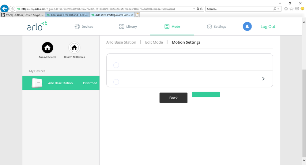The width and height of the screenshot is (306, 165).
Task: Click the browser Tools gear icon
Action: click(x=297, y=9)
